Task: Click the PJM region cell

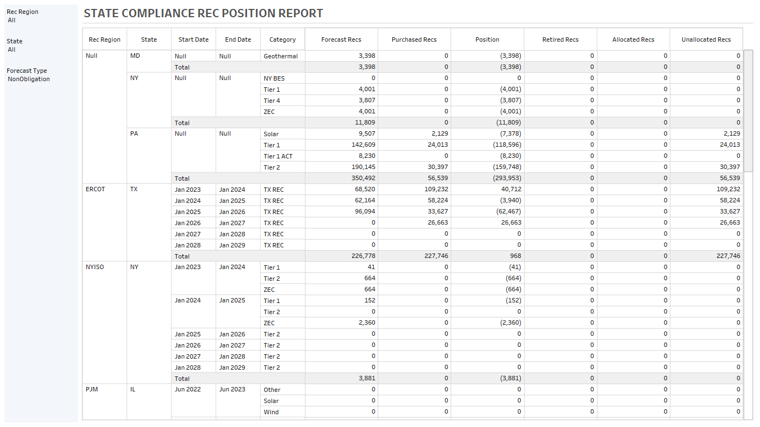Action: (92, 389)
